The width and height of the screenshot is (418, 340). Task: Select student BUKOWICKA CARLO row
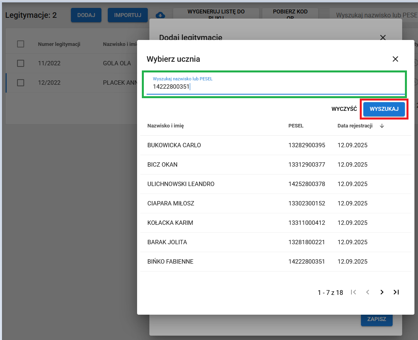point(174,145)
